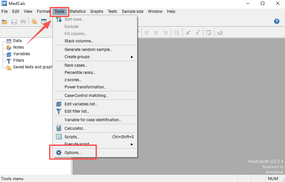Click the Print toolbar icon
285x182 pixels.
click(x=23, y=22)
